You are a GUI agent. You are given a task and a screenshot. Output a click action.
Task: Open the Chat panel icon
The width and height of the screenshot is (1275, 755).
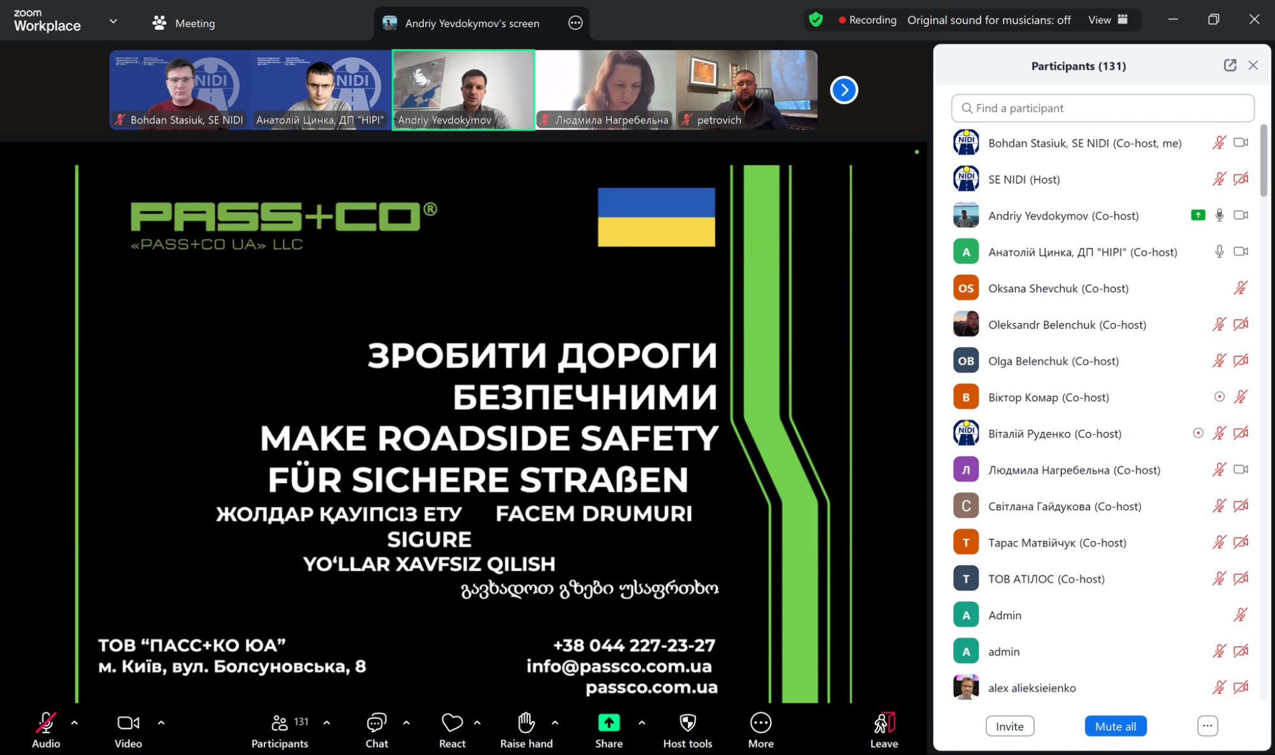tap(376, 723)
